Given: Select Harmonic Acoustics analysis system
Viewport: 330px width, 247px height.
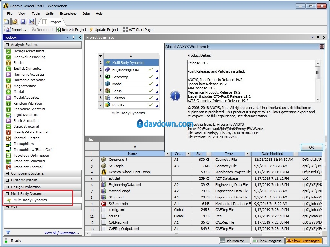Looking at the screenshot, I should point(29,74).
